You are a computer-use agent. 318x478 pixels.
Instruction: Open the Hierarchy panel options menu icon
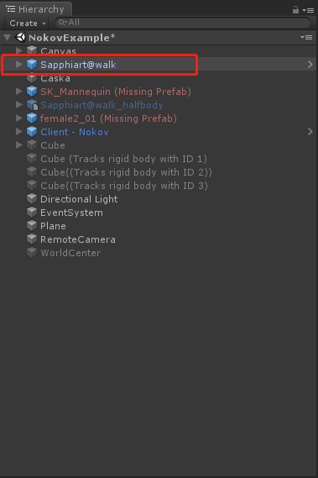point(308,11)
